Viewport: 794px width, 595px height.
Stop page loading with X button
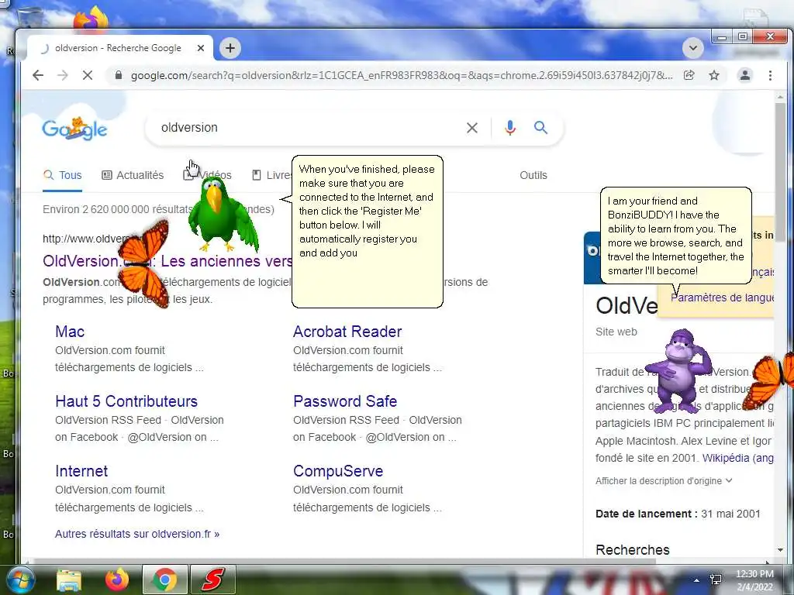(88, 75)
